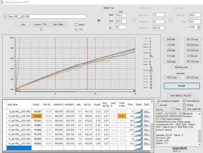Image resolution: width=203 pixels, height=153 pixels.
Task: Select the Delta-V run radio button
Action: [99, 21]
